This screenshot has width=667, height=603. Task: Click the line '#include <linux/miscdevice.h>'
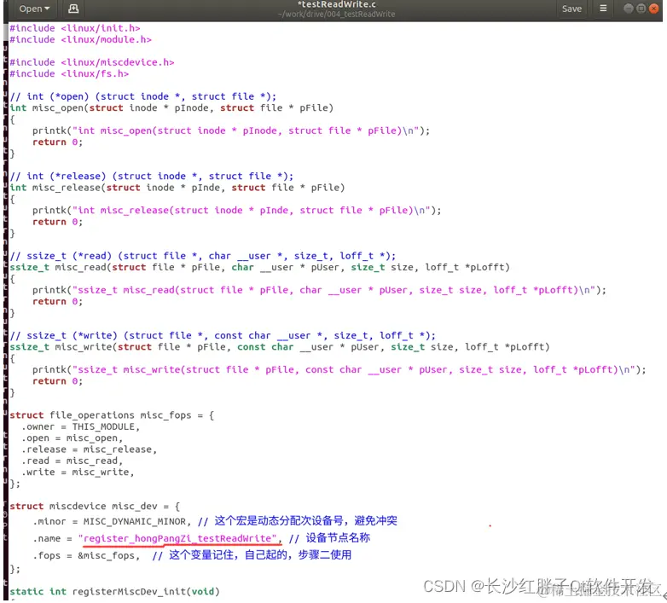click(92, 62)
